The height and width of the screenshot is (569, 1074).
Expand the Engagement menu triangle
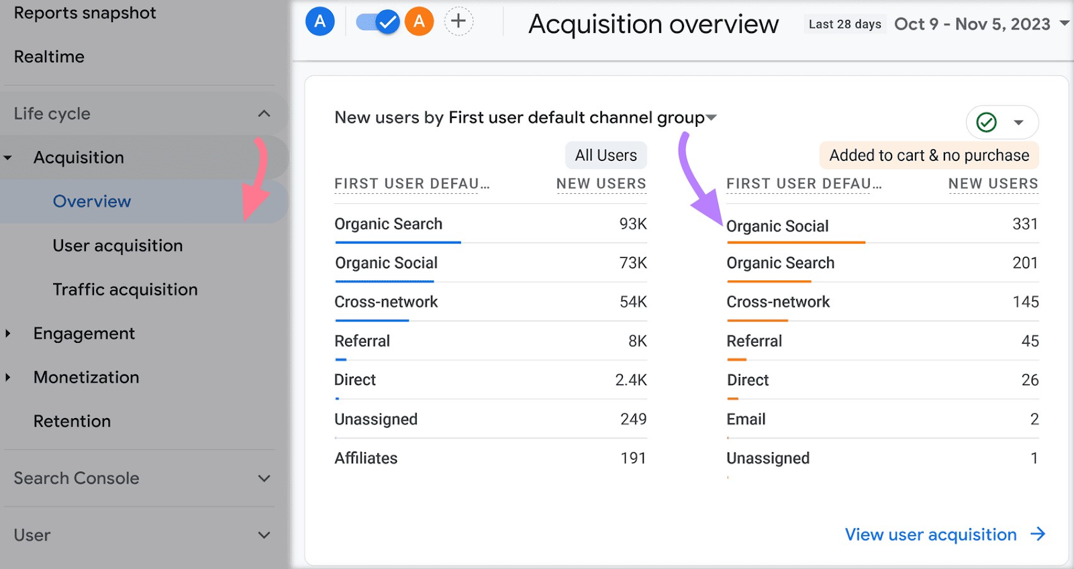click(x=8, y=333)
